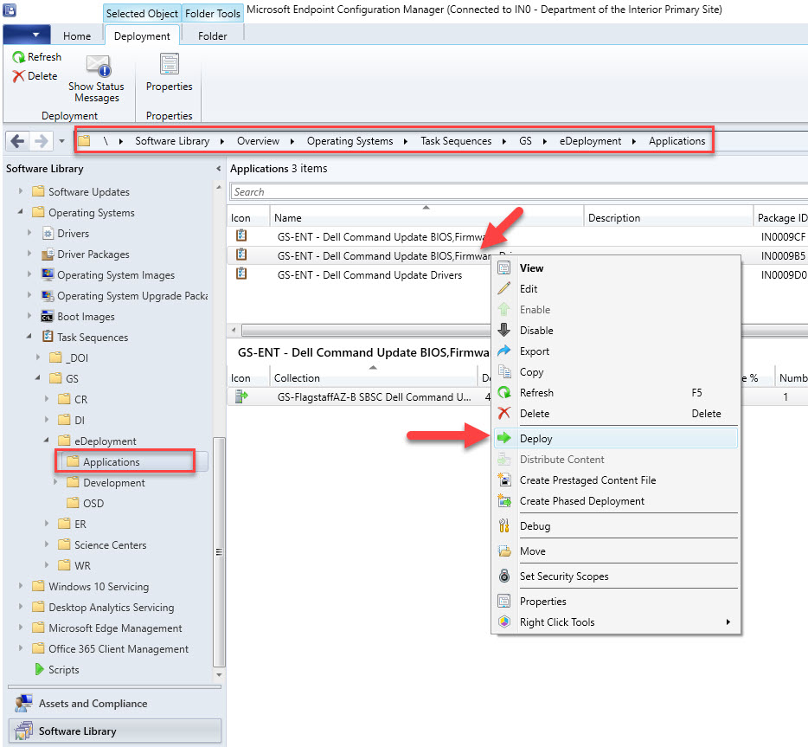
Task: Click the Disable down-arrow icon
Action: click(x=504, y=330)
